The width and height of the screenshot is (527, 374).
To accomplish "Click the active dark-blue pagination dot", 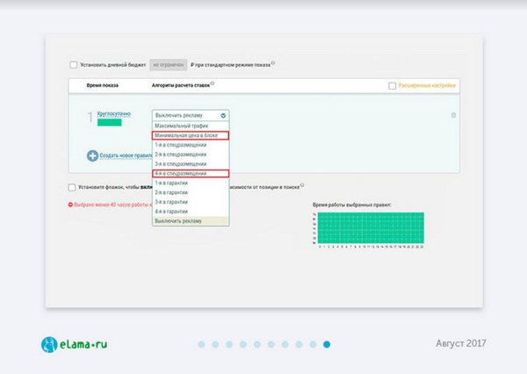I will [327, 344].
